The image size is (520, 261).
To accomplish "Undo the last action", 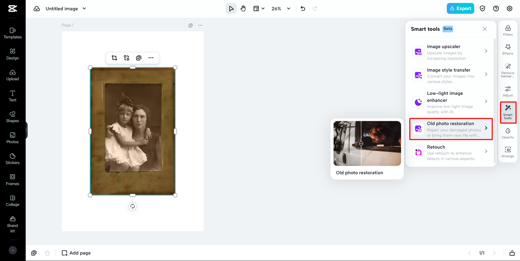I will point(303,9).
